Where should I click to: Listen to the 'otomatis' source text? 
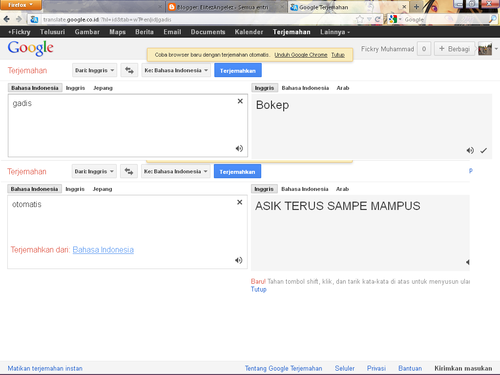click(x=238, y=260)
